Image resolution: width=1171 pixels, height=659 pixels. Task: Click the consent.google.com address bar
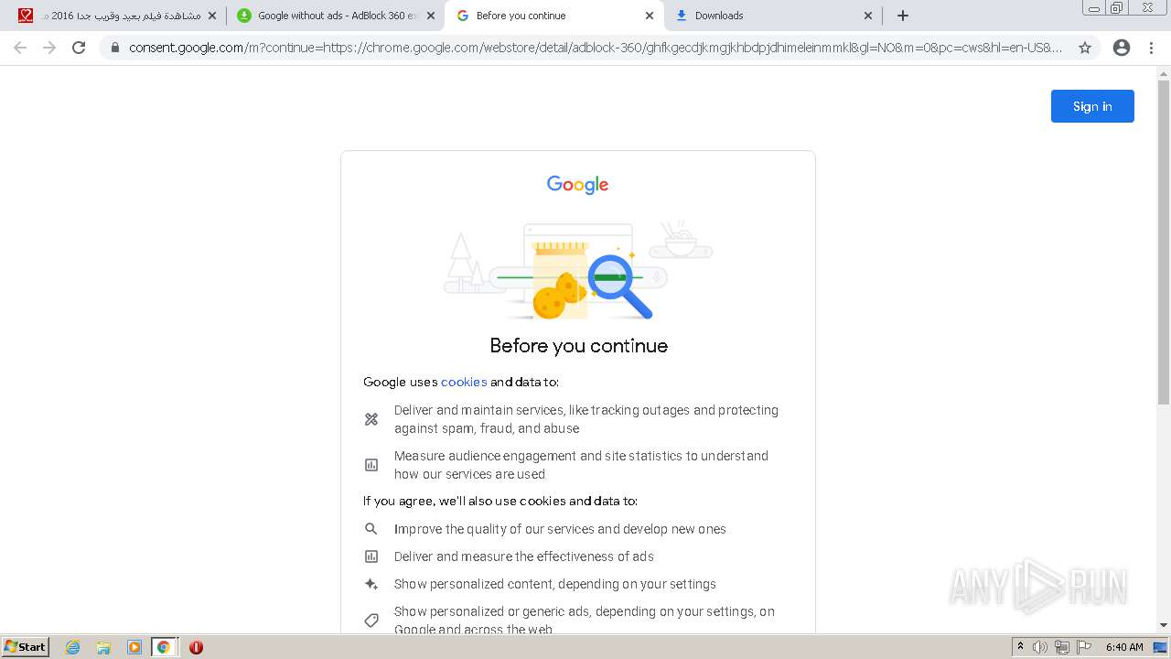[595, 48]
